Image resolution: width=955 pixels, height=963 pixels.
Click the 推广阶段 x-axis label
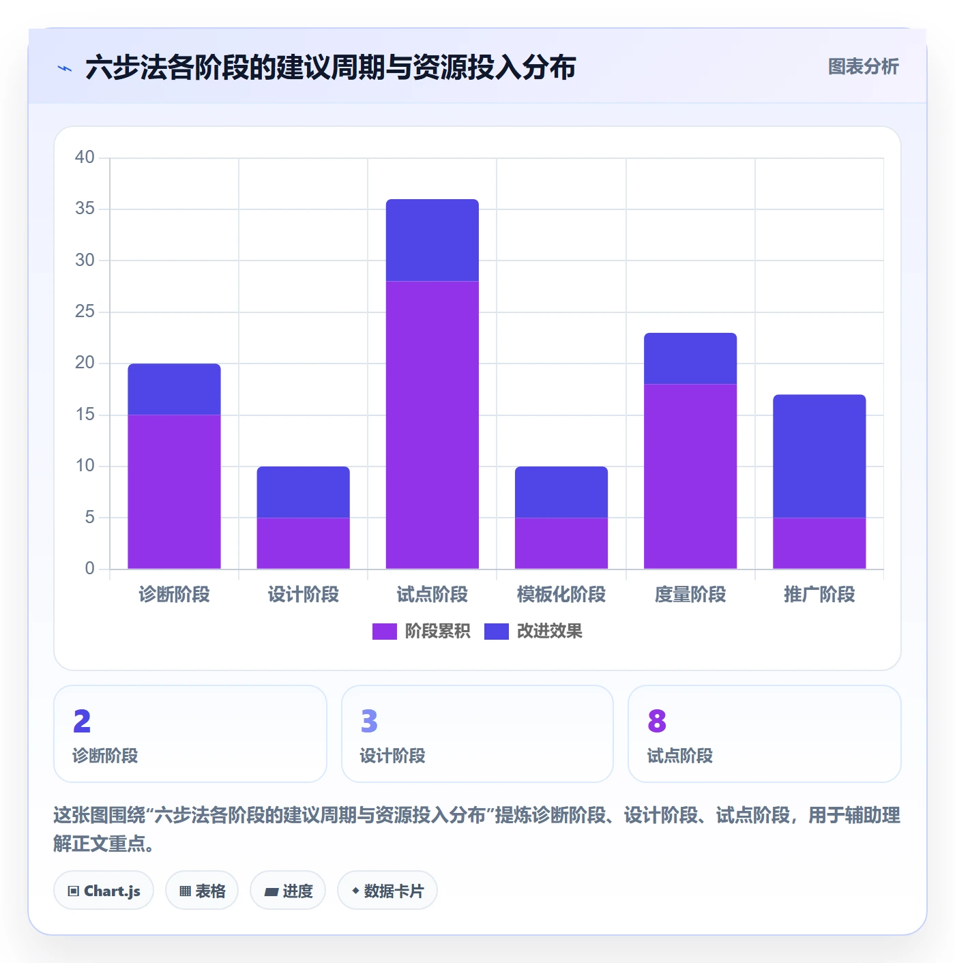tap(819, 595)
